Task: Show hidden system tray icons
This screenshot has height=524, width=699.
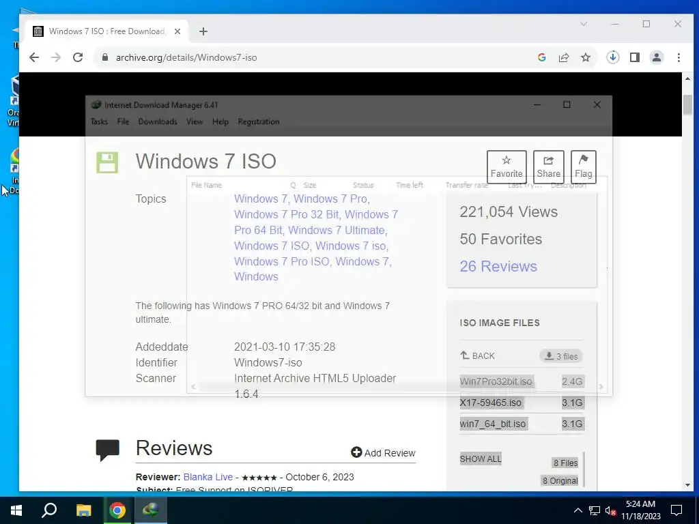Action: 577,510
